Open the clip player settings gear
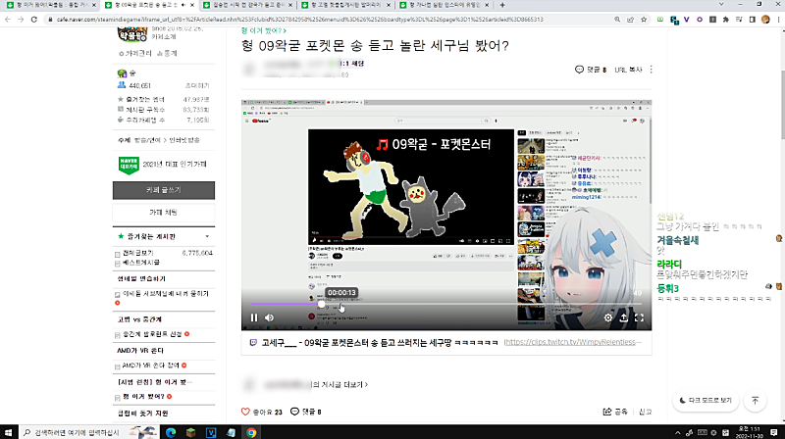This screenshot has height=439, width=785. pyautogui.click(x=607, y=317)
